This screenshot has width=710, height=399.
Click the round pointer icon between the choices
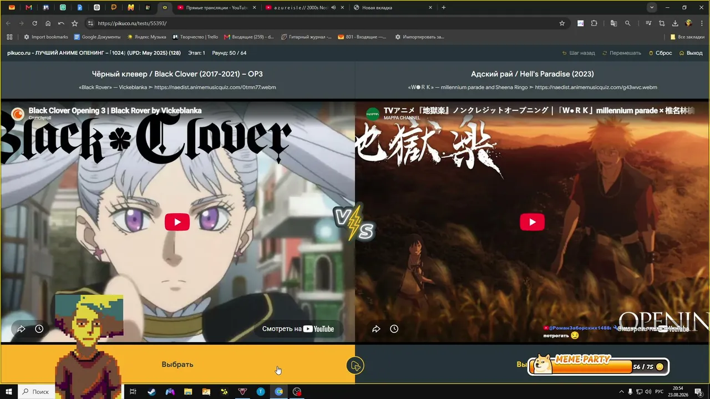point(355,365)
